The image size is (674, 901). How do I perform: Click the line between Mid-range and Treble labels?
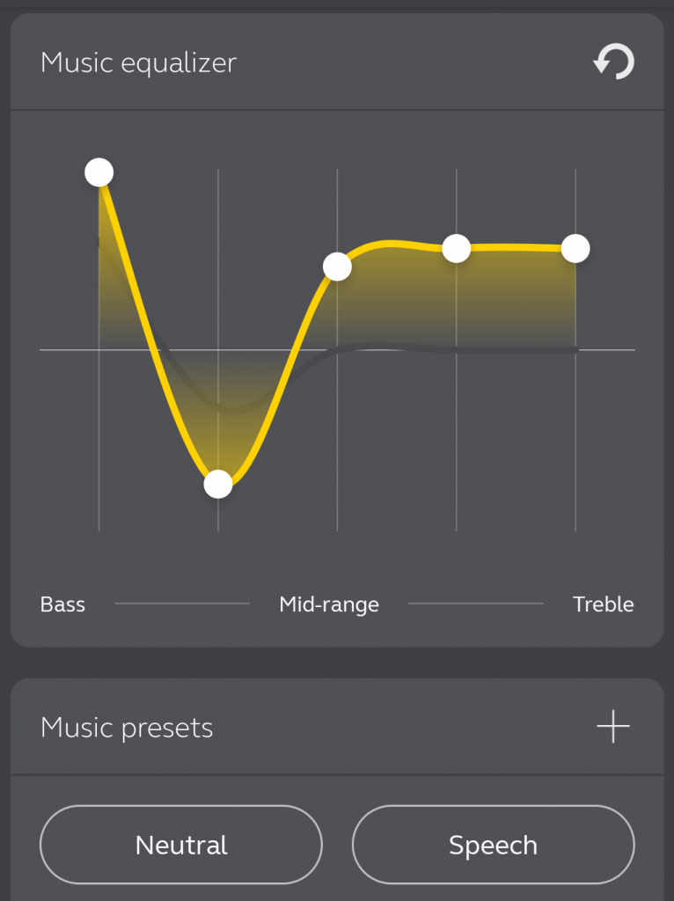click(x=475, y=604)
